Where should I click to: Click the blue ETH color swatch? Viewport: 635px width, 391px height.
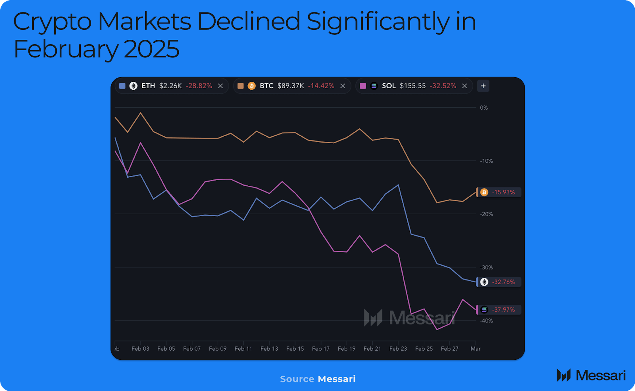click(122, 86)
